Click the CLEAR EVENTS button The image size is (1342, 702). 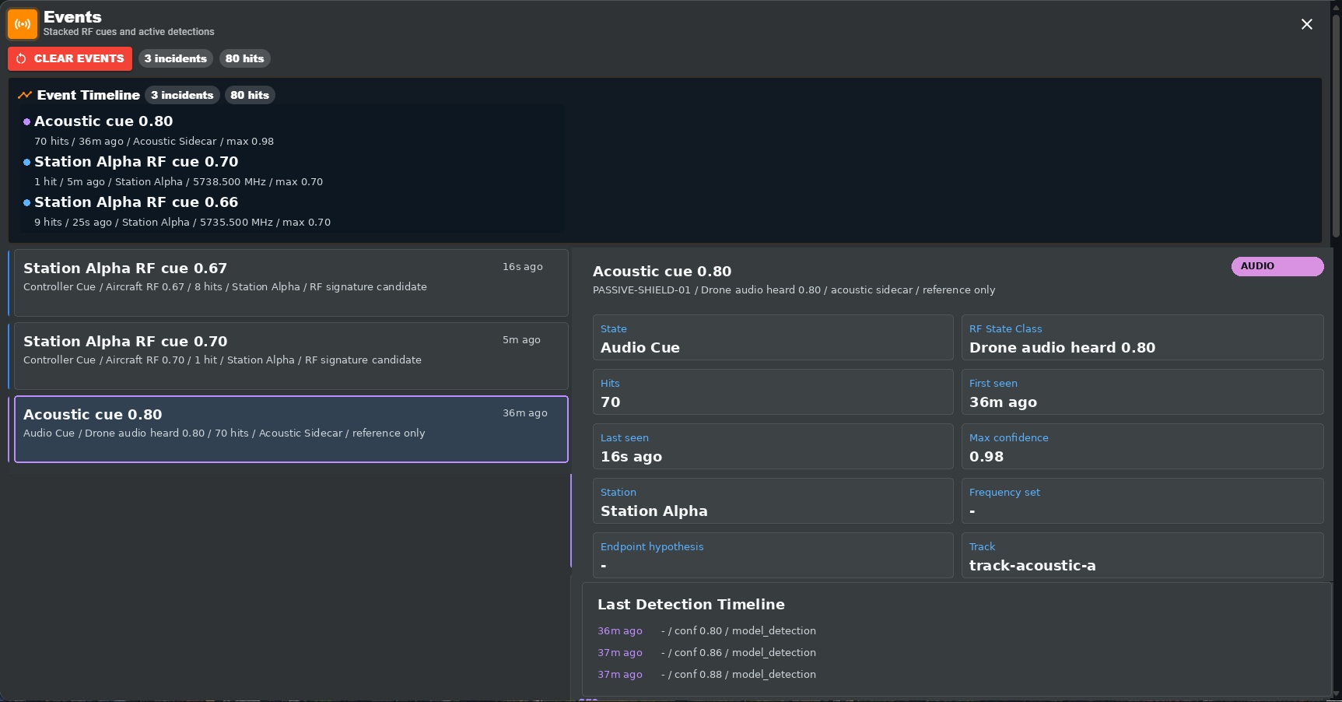click(x=70, y=58)
